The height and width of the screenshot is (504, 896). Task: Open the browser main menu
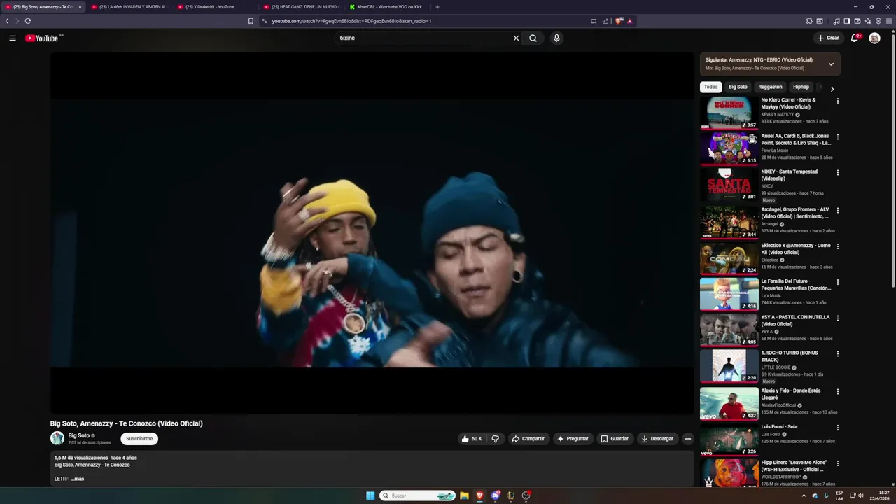point(889,21)
